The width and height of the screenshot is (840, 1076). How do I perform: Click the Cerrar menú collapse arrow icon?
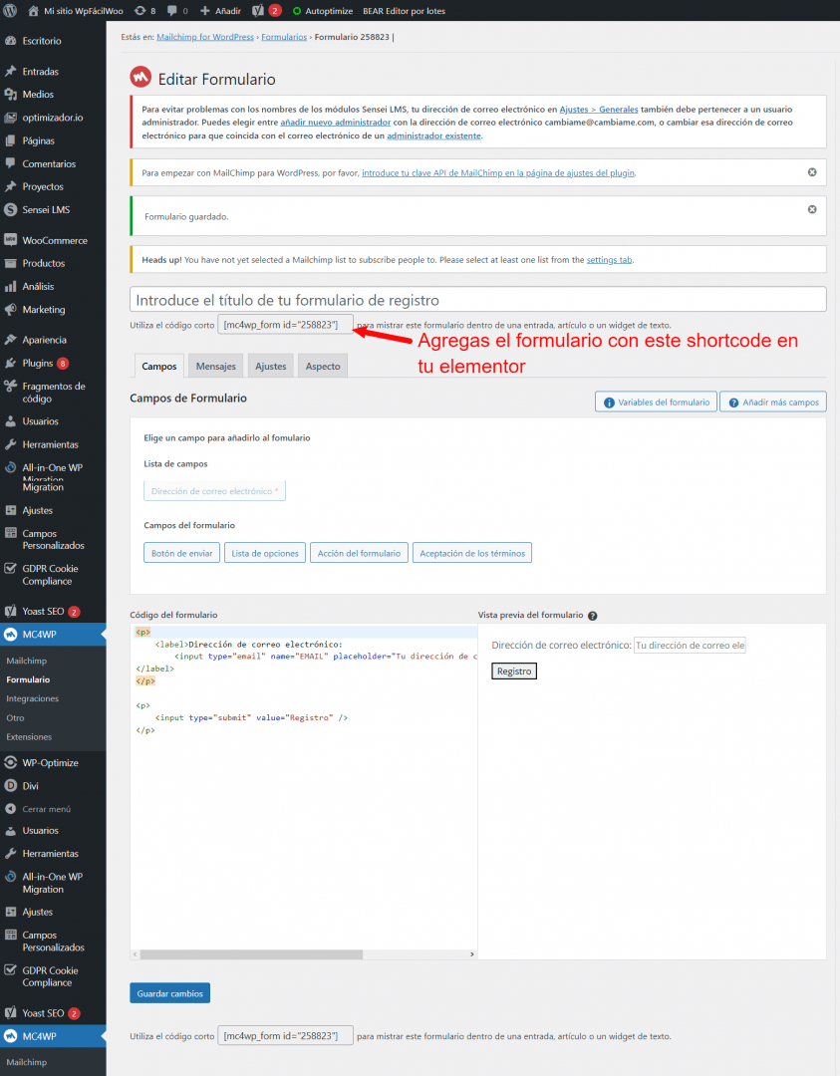pos(10,809)
